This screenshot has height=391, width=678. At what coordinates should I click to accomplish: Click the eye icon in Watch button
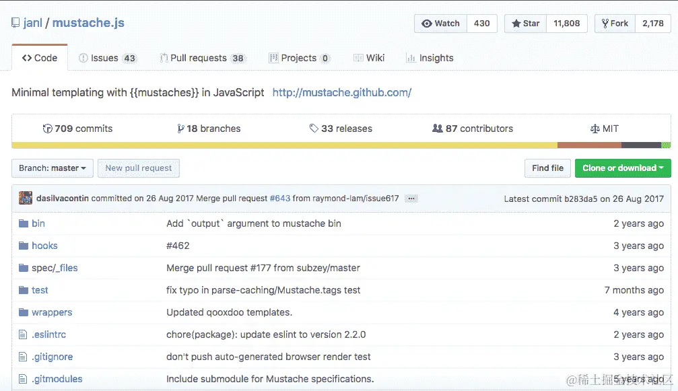tap(427, 24)
